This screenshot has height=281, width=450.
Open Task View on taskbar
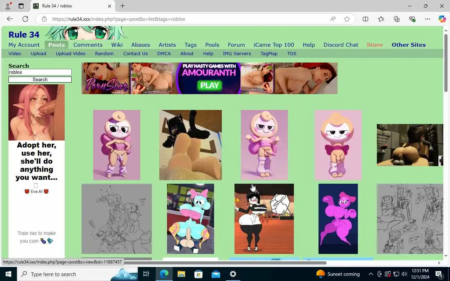[x=146, y=274]
